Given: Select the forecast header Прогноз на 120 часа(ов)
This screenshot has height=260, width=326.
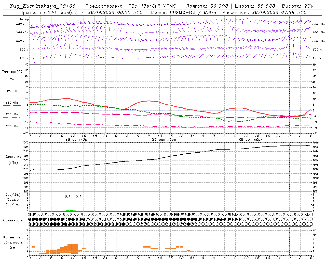Looking at the screenshot, I should pos(49,12).
